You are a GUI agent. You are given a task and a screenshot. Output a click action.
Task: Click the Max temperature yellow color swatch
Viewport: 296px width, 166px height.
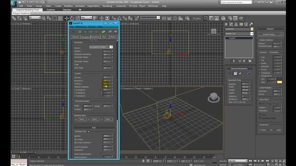[279, 82]
